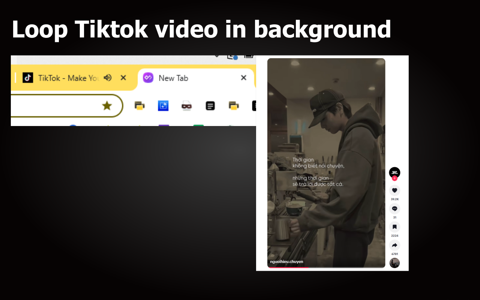Save the video using the bookmark flag
This screenshot has height=300, width=480.
click(x=394, y=226)
